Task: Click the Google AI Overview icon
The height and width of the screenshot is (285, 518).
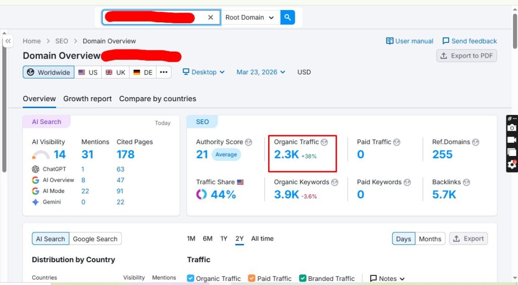Action: pos(35,180)
